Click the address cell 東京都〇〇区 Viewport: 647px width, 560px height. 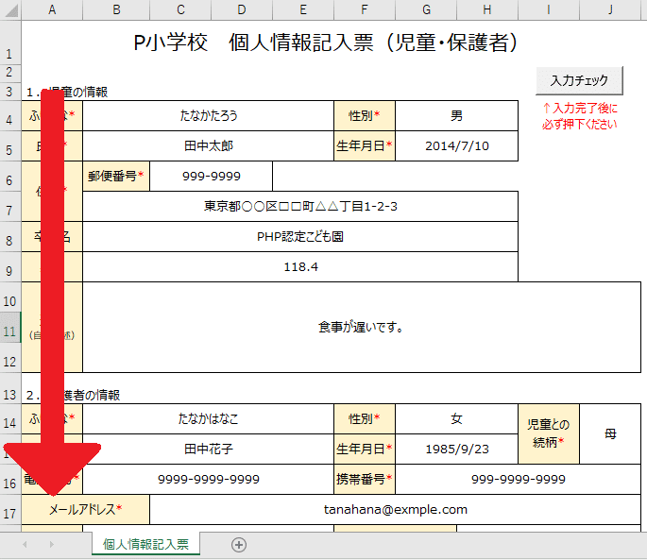pos(300,206)
